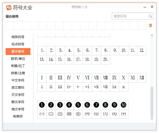The image size is (159, 133).
Task: Insert the dotted number 12. symbol
Action: tap(142, 50)
